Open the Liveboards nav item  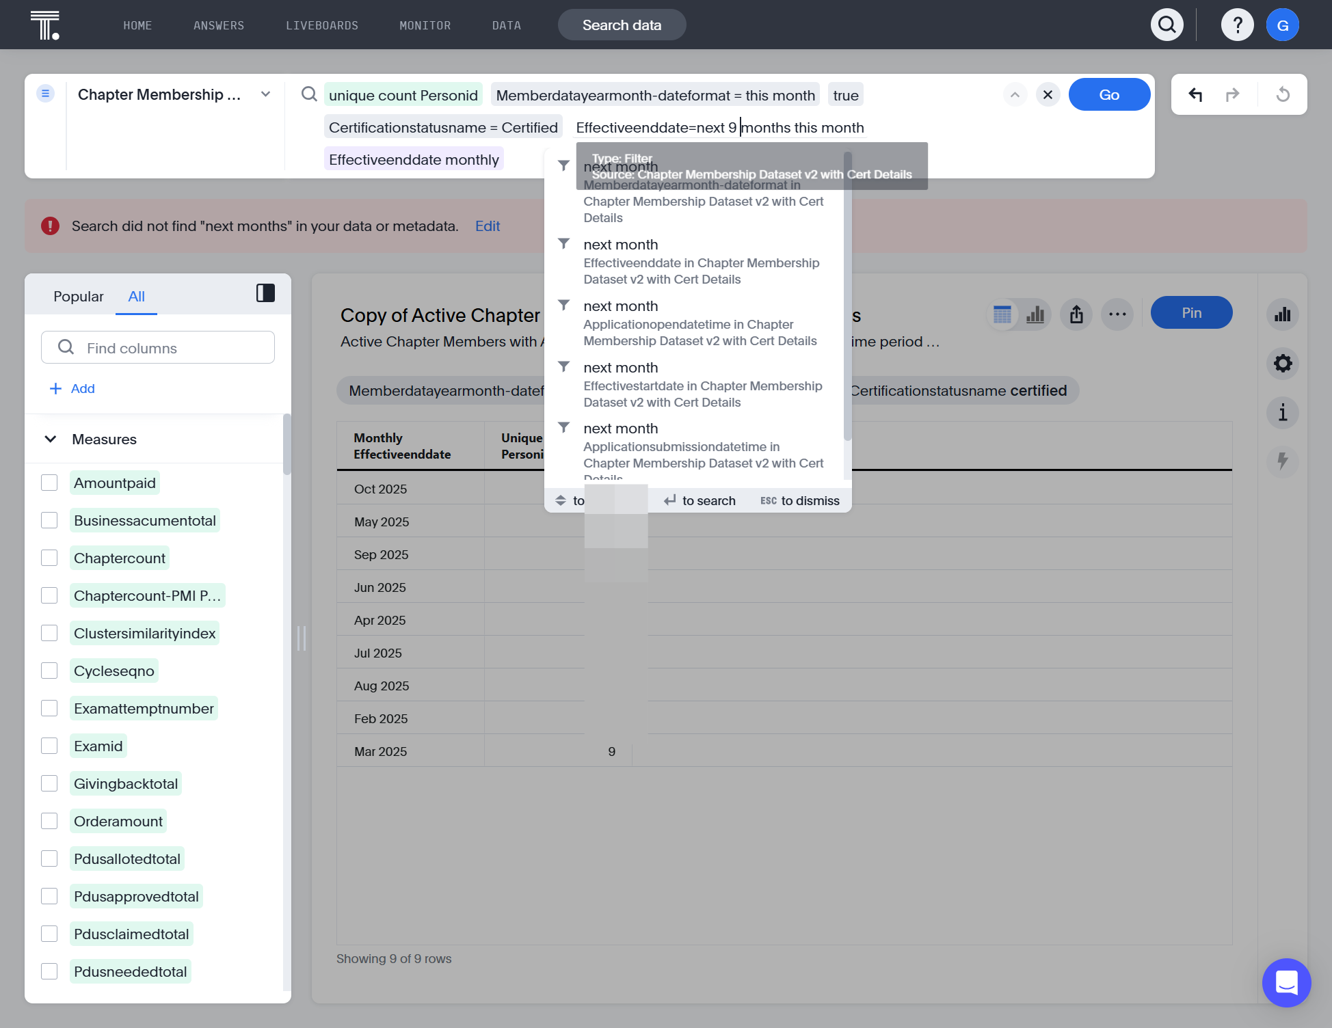pos(322,25)
